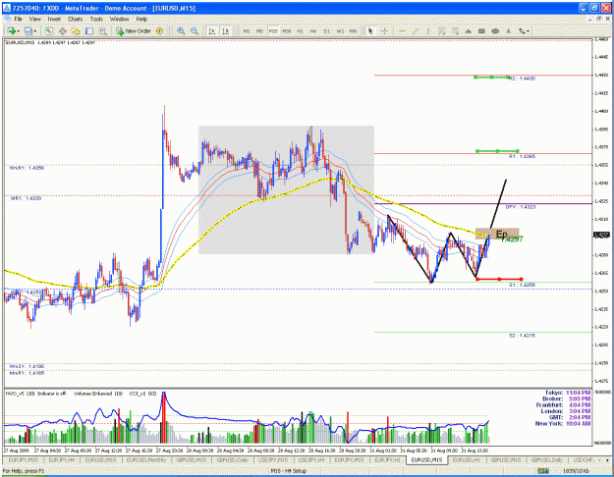Open the USDJPY,M15 chart tab
The height and width of the screenshot is (477, 614).
(x=272, y=459)
